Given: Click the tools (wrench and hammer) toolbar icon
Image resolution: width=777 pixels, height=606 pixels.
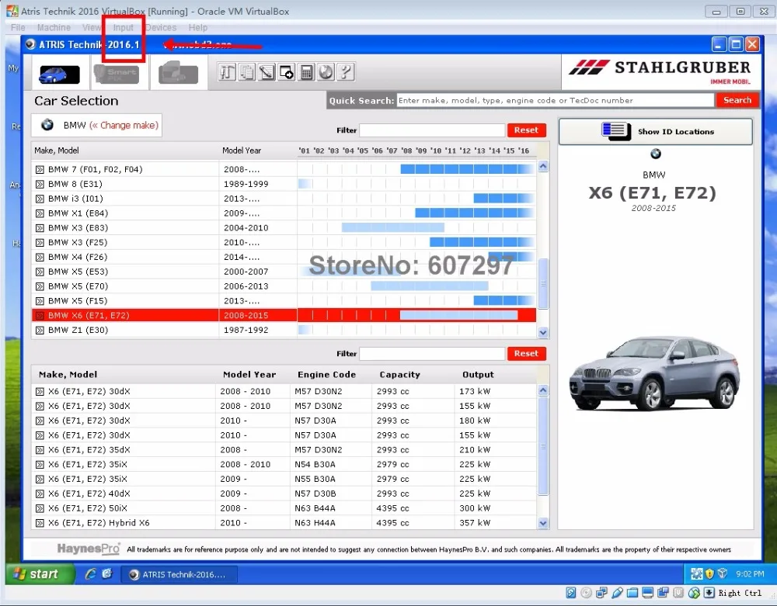Looking at the screenshot, I should pos(227,72).
